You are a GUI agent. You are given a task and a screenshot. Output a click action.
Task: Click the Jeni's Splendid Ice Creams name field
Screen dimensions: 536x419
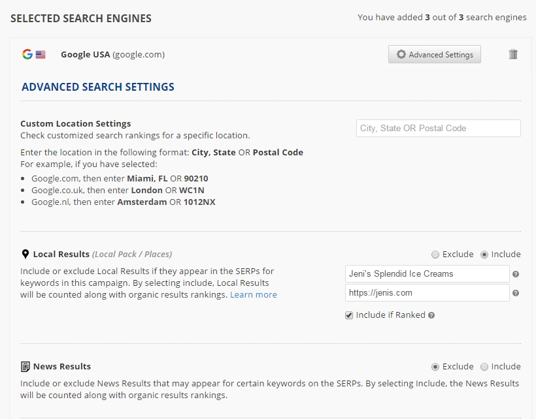point(427,274)
